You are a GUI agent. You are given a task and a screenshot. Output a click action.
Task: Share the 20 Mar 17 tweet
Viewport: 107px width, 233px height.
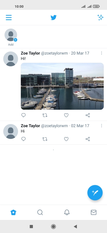click(x=88, y=115)
